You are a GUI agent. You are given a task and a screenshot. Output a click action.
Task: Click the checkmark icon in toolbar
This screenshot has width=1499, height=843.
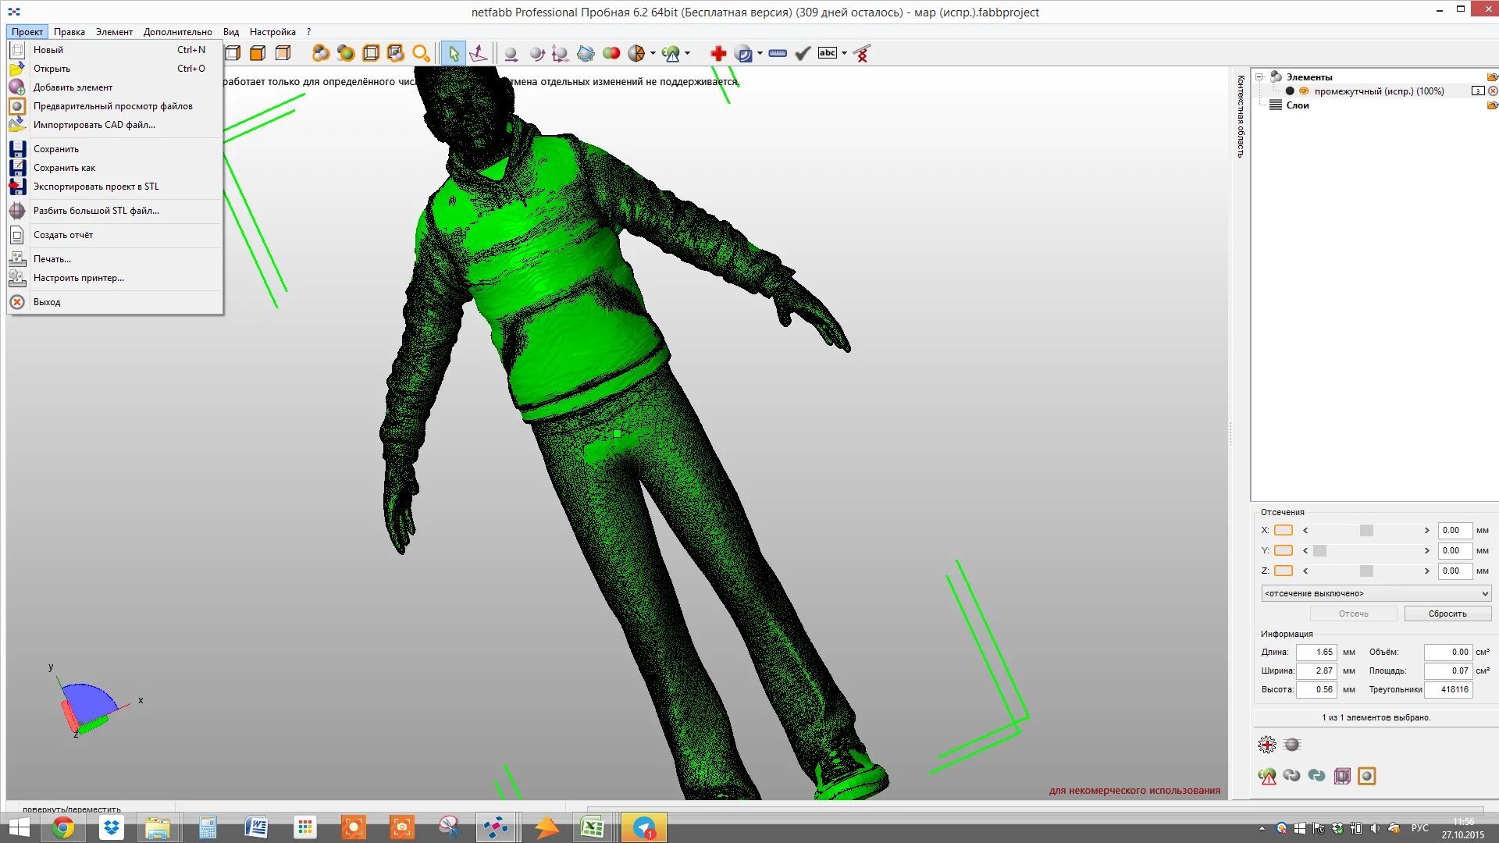tap(803, 53)
